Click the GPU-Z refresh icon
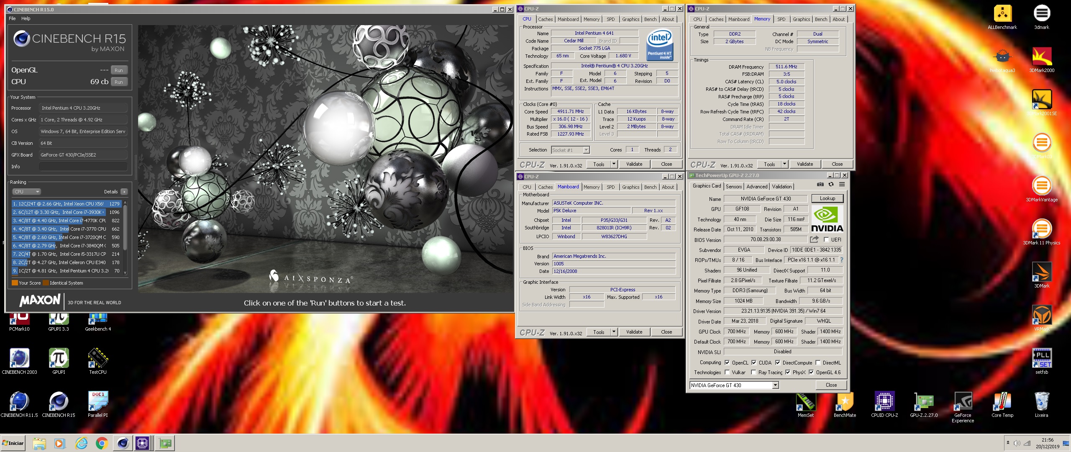Viewport: 1071px width, 452px height. 831,185
